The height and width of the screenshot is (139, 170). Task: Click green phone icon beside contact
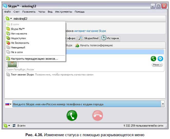point(153,59)
